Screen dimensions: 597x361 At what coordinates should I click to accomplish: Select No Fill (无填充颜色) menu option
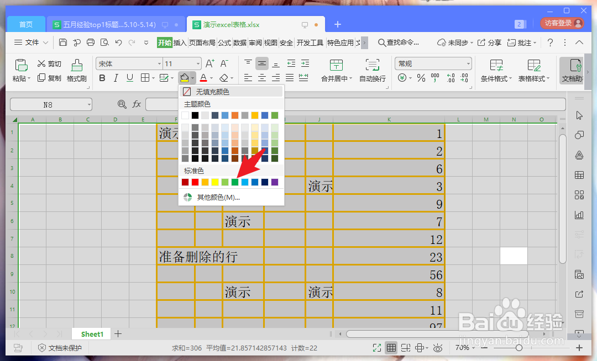click(x=231, y=92)
